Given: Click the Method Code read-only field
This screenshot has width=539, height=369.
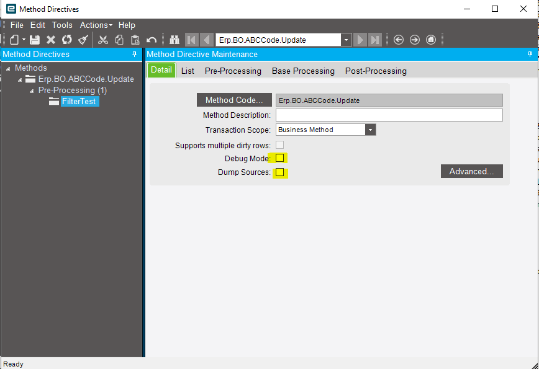Looking at the screenshot, I should tap(389, 100).
